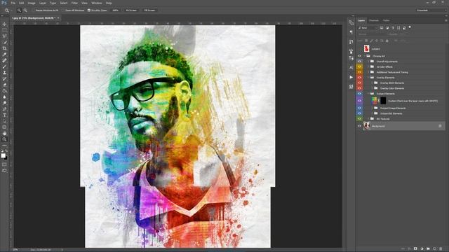Create new layer via panel footer
Viewport: 449px width, 252px height.
coord(434,249)
